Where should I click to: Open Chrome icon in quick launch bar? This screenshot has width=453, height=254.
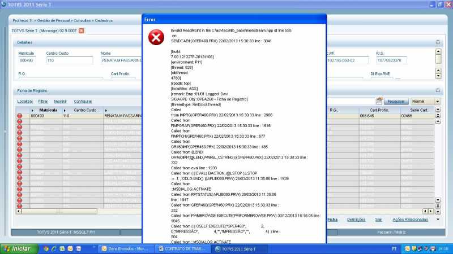[46, 248]
